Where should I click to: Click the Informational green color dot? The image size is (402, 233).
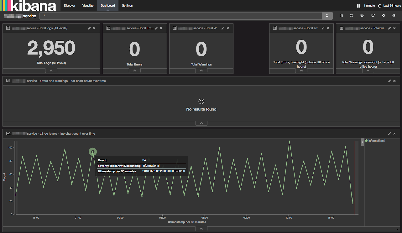point(366,141)
